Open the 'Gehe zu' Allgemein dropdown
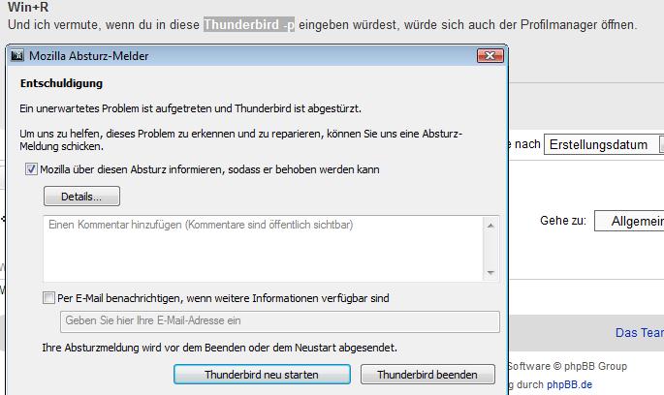664x395 pixels. coord(629,221)
